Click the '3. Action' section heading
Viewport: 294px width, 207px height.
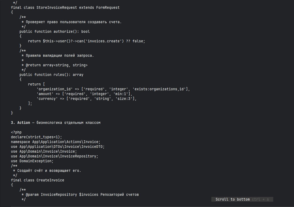click(21, 123)
